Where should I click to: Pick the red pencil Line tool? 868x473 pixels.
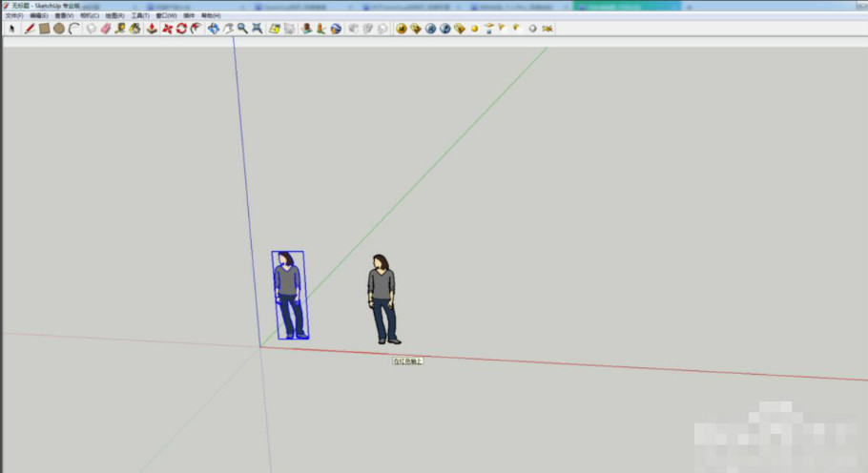(x=30, y=29)
